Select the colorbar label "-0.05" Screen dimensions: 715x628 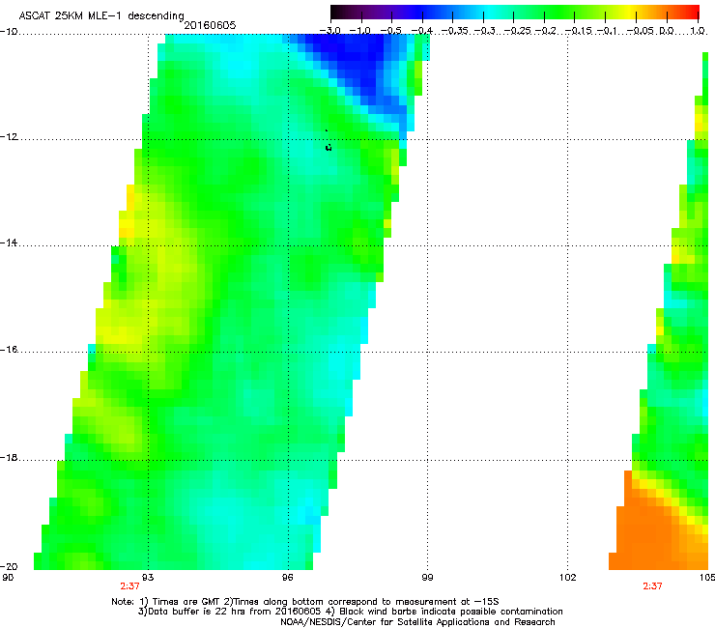pos(640,31)
